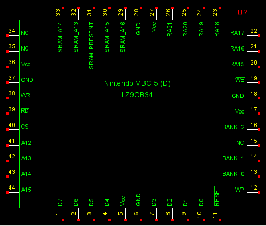Viewport: 266px width, 226px height.
Task: Click the red endpoint of pin 11
Action: tap(220, 220)
